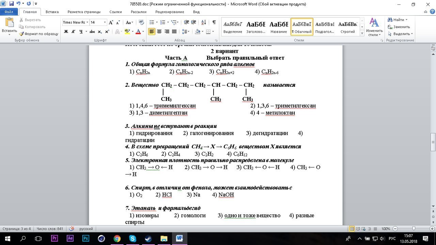Image resolution: width=436 pixels, height=245 pixels.
Task: Set align text left
Action: click(152, 32)
